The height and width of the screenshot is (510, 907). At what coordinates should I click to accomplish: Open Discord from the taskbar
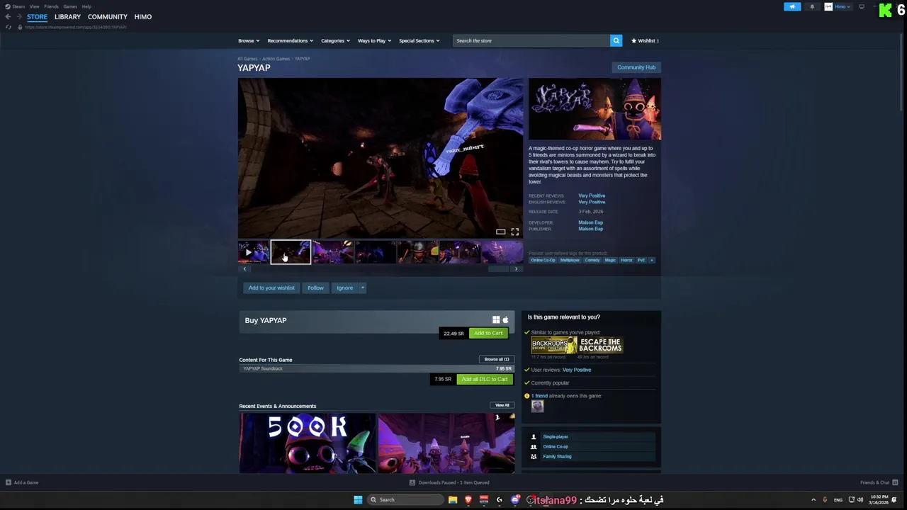pyautogui.click(x=515, y=499)
